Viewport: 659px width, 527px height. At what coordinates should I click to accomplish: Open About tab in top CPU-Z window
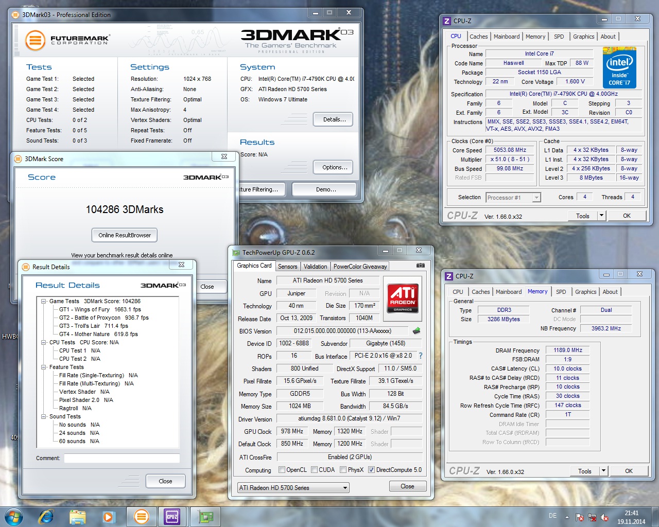click(608, 37)
